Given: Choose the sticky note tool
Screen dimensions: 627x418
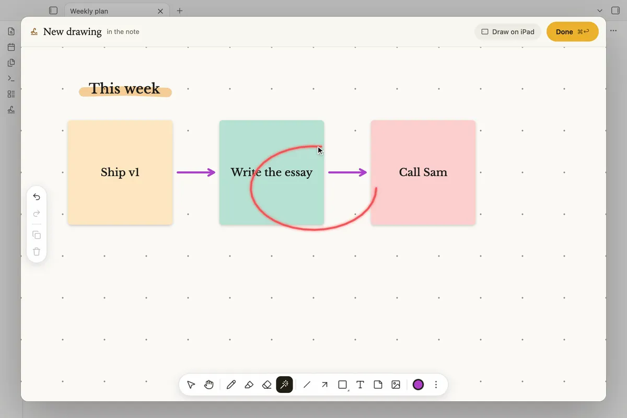Looking at the screenshot, I should click(x=378, y=385).
